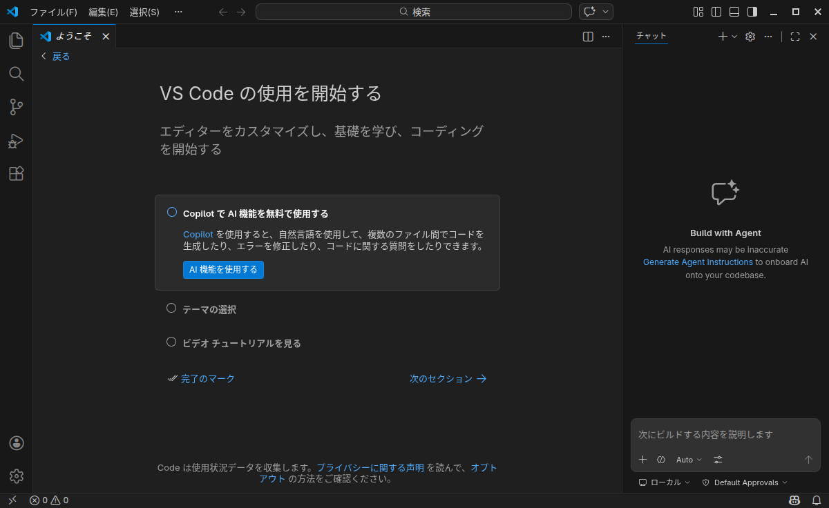Open the Default Approvals dropdown
The height and width of the screenshot is (508, 829).
(x=745, y=482)
